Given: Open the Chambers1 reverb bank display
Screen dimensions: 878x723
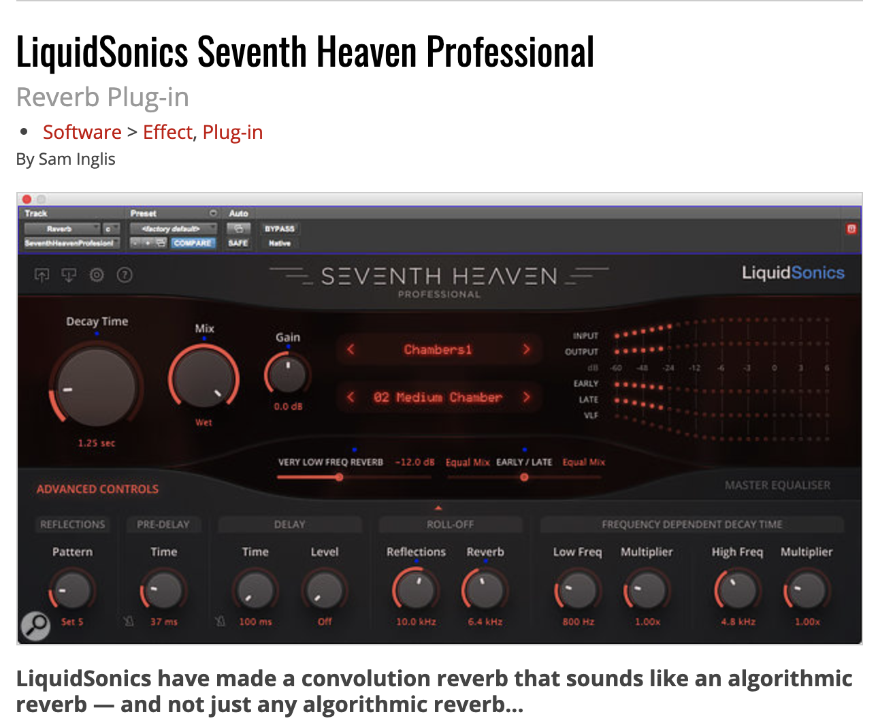Looking at the screenshot, I should [x=438, y=349].
